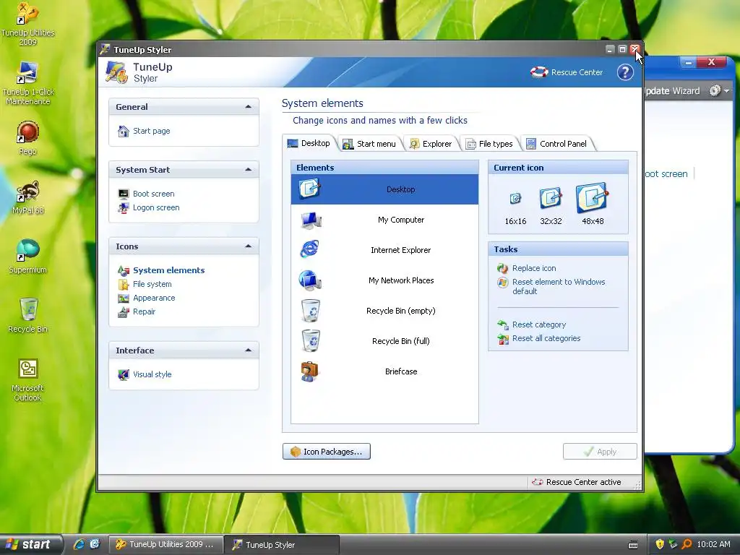Image resolution: width=740 pixels, height=555 pixels.
Task: Click Internet Explorer quick launch icon
Action: tap(79, 544)
